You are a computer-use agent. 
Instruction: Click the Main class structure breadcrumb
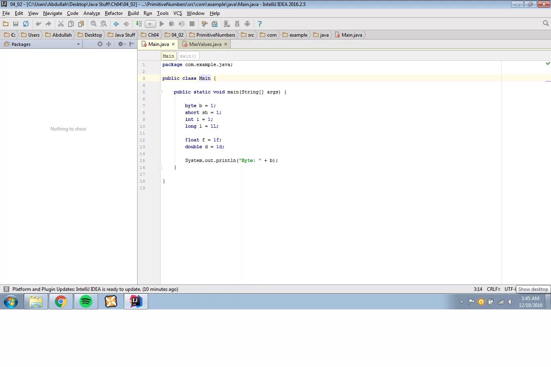[169, 56]
